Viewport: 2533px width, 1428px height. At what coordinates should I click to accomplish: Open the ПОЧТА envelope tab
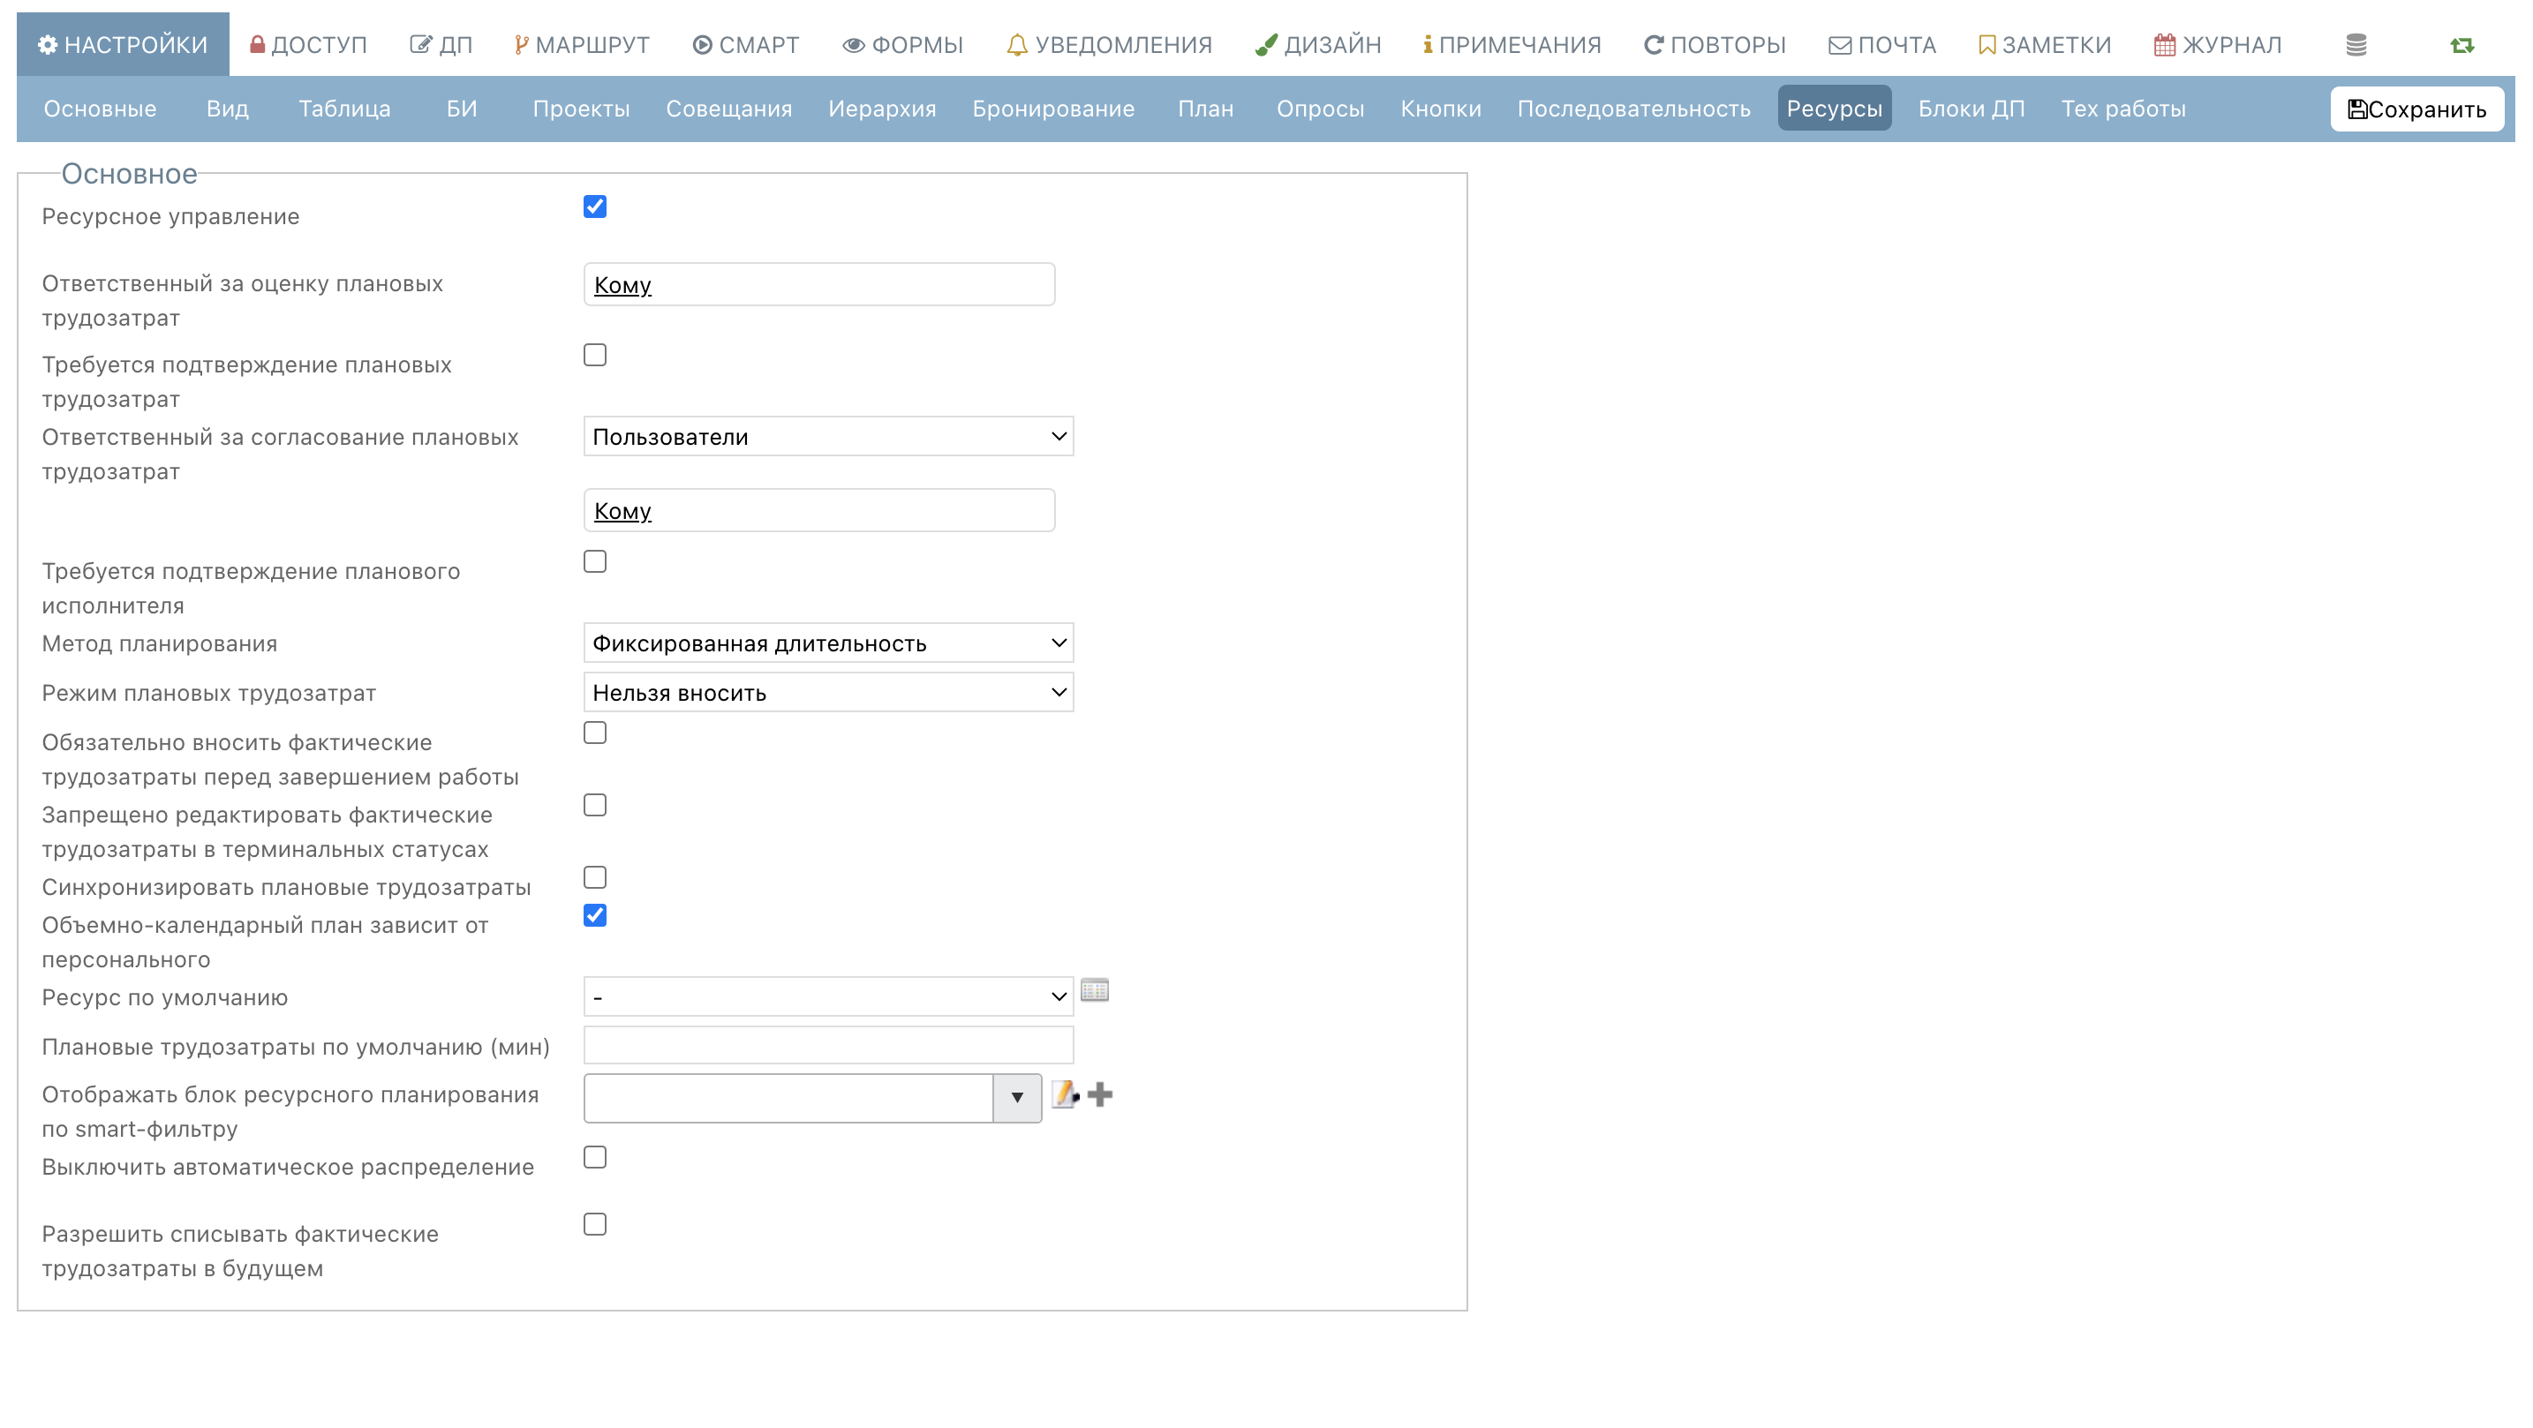click(1882, 45)
